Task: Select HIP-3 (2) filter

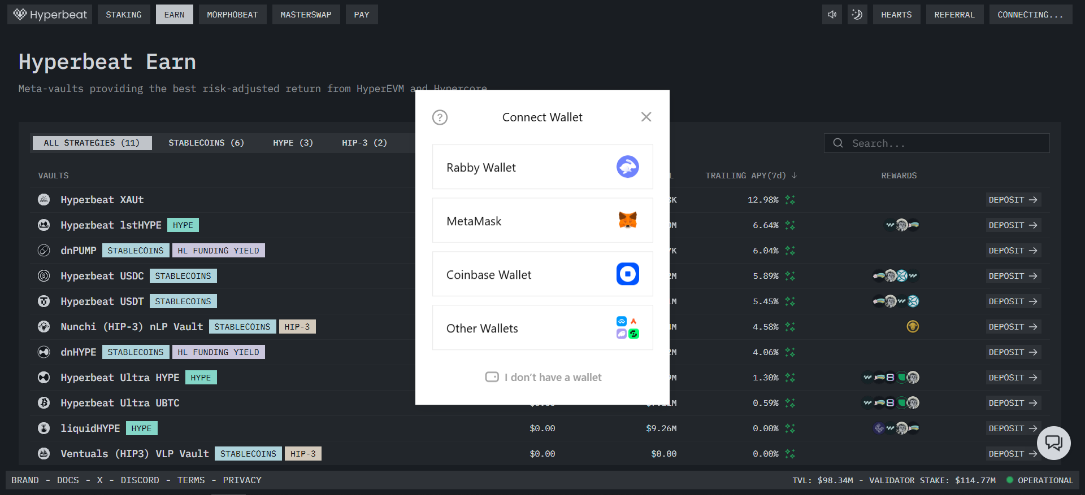Action: point(364,143)
